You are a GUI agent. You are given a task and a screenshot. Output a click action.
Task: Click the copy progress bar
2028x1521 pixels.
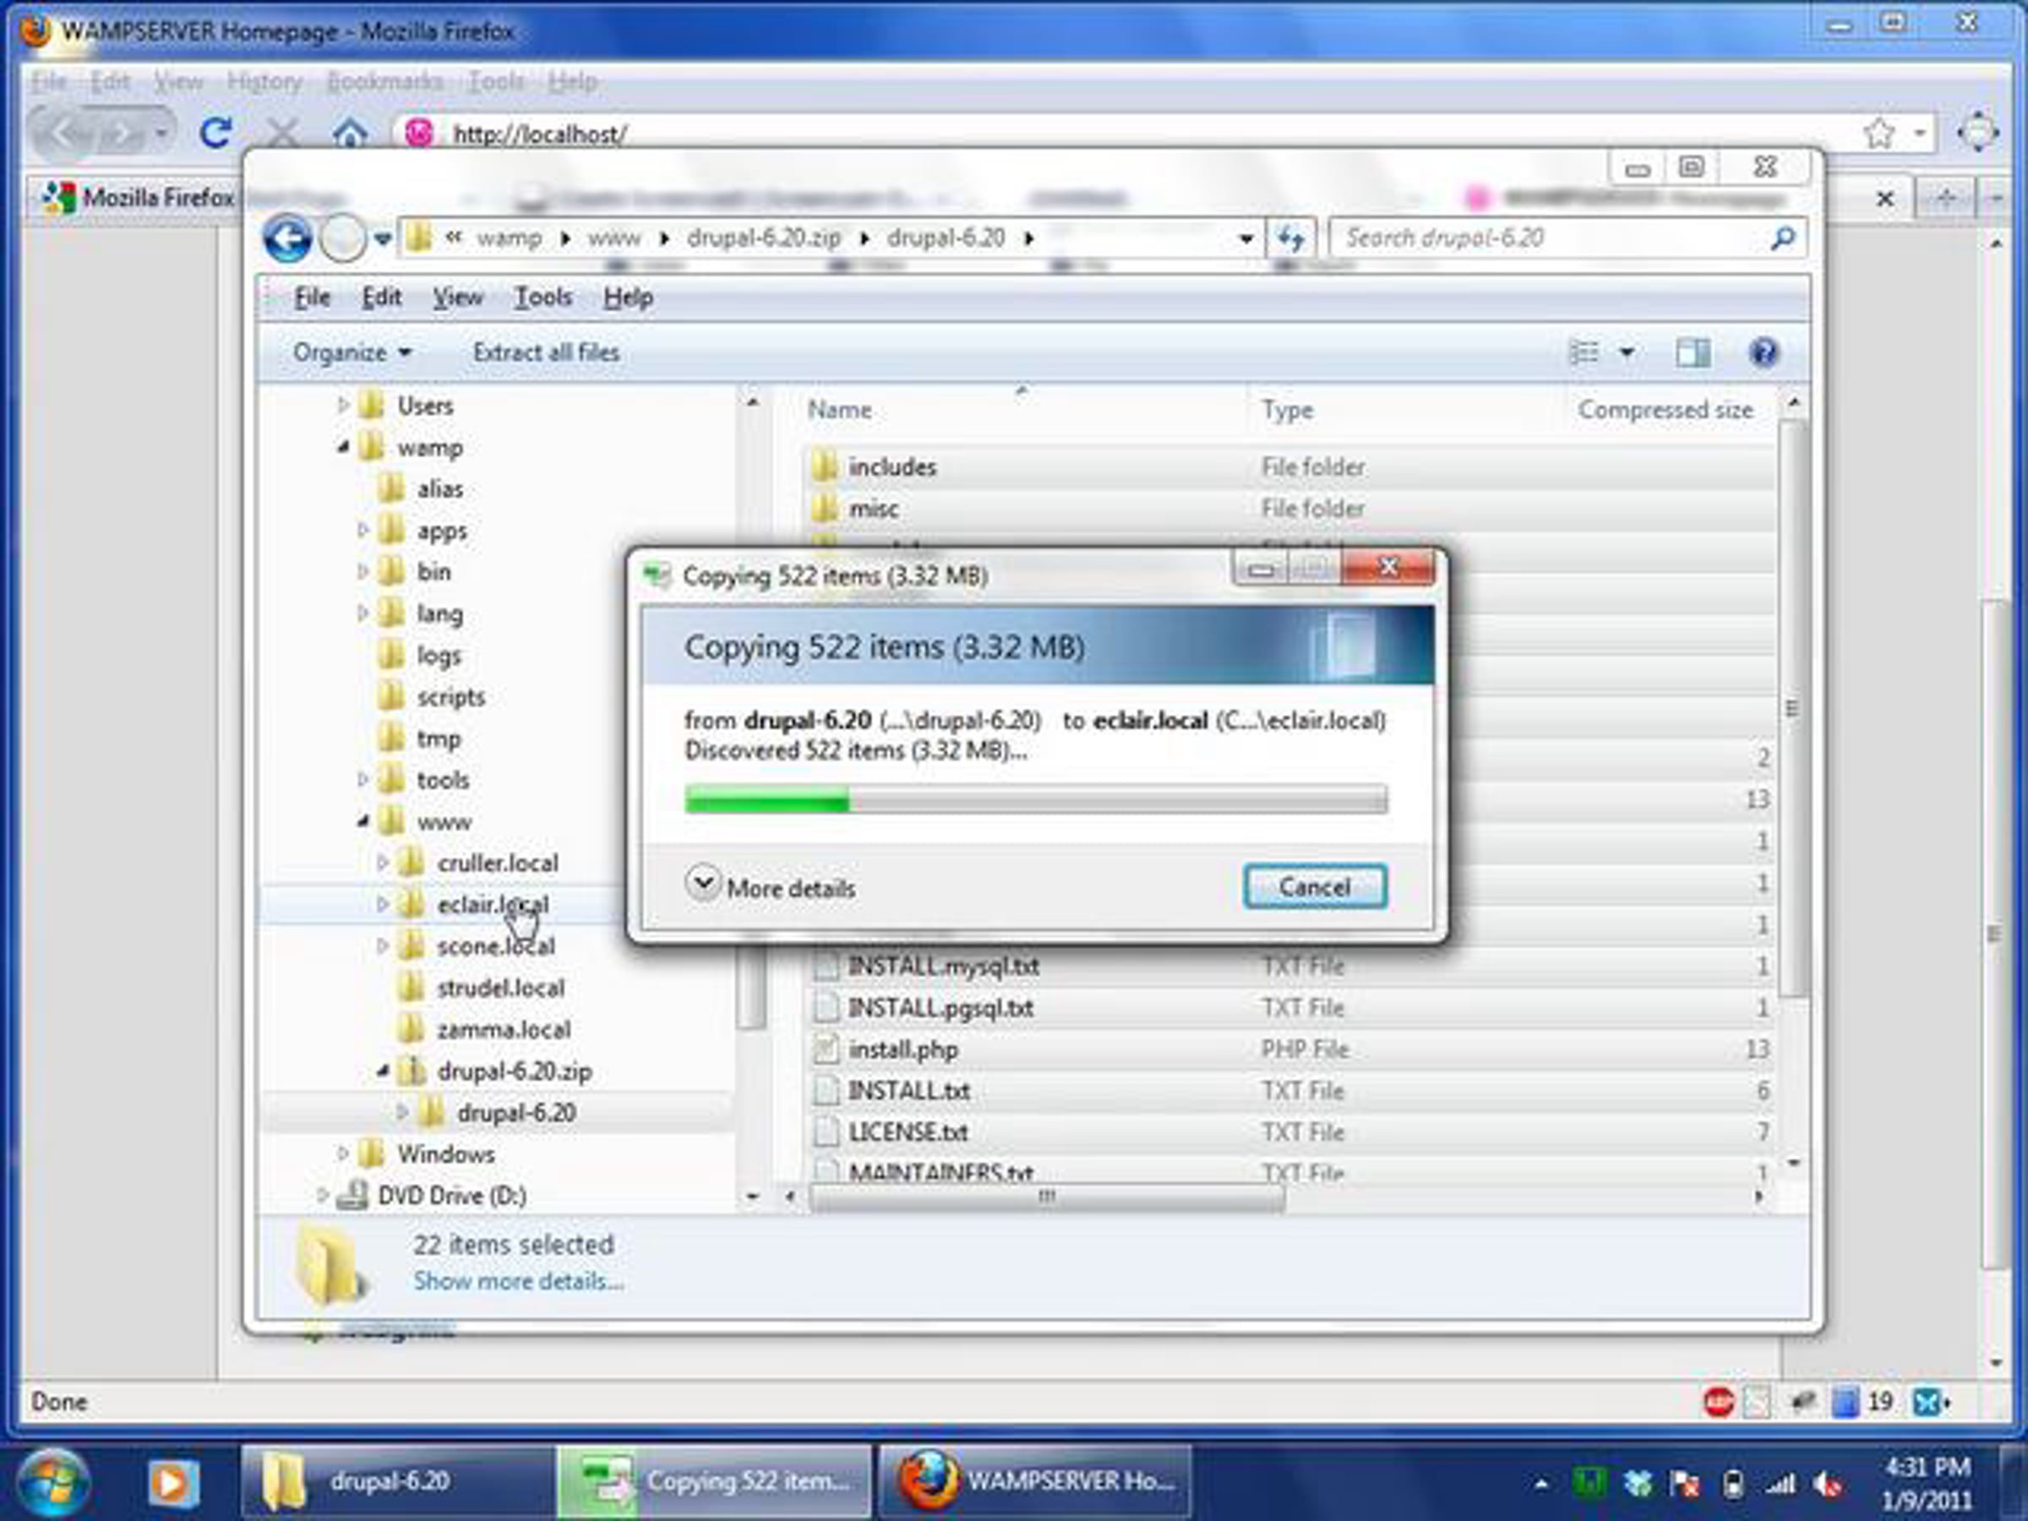pyautogui.click(x=1035, y=799)
